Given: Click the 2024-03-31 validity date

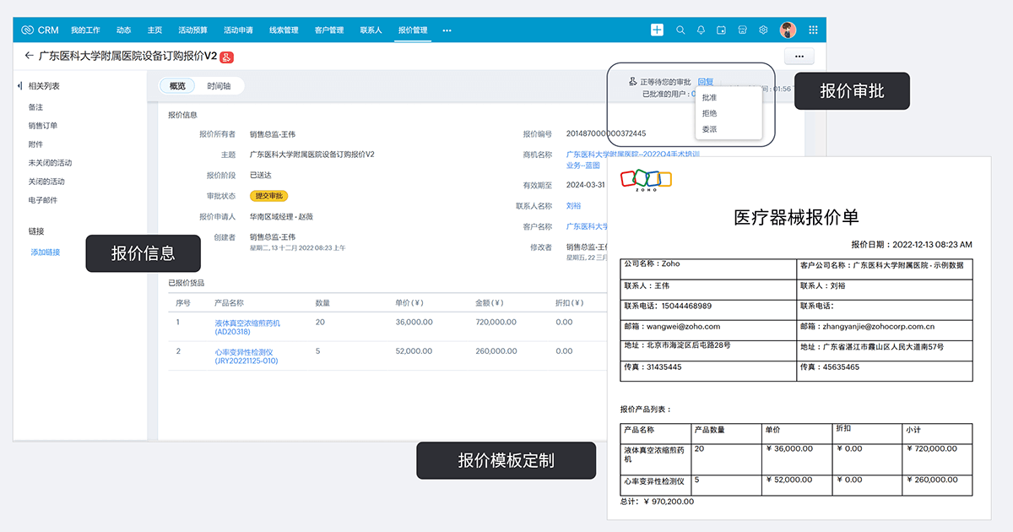Looking at the screenshot, I should pyautogui.click(x=585, y=185).
